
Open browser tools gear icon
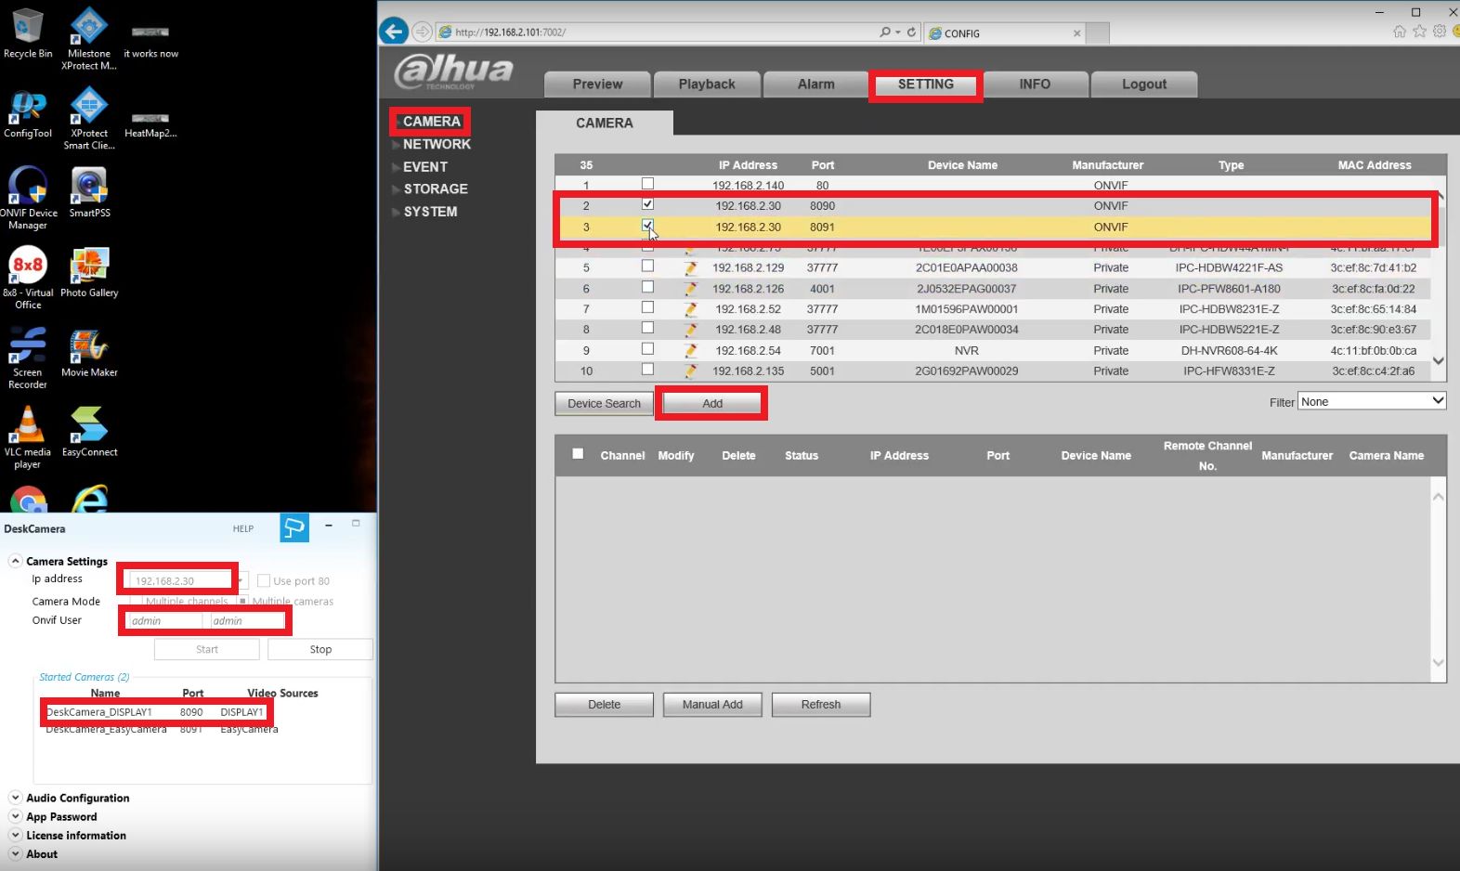1440,31
